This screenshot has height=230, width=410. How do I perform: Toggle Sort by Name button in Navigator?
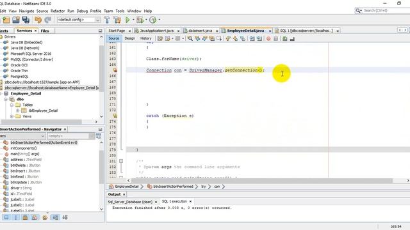tap(56, 217)
